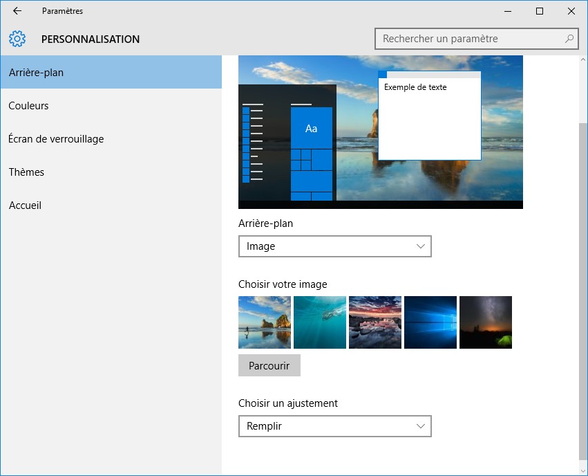Open the Thèmes section

[x=111, y=172]
